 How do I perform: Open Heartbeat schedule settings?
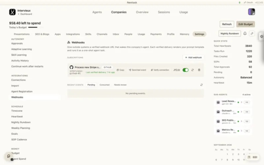[17, 116]
